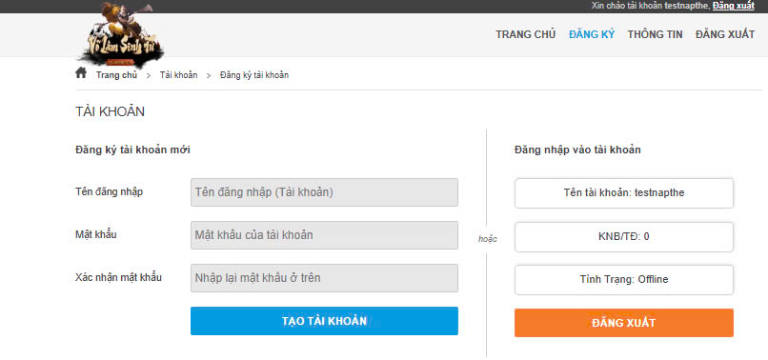768x360 pixels.
Task: Focus the Xác nhận mật khẩu field
Action: [x=324, y=278]
